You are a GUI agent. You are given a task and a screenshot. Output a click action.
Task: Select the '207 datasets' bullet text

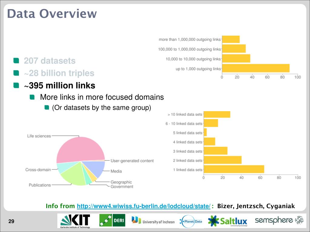50,61
